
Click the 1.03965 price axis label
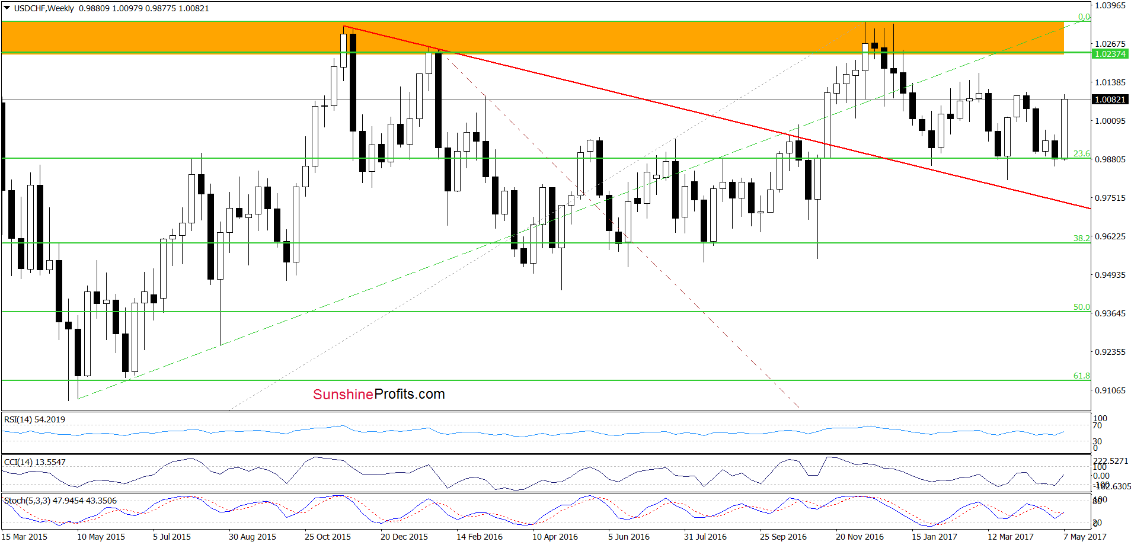point(1110,5)
